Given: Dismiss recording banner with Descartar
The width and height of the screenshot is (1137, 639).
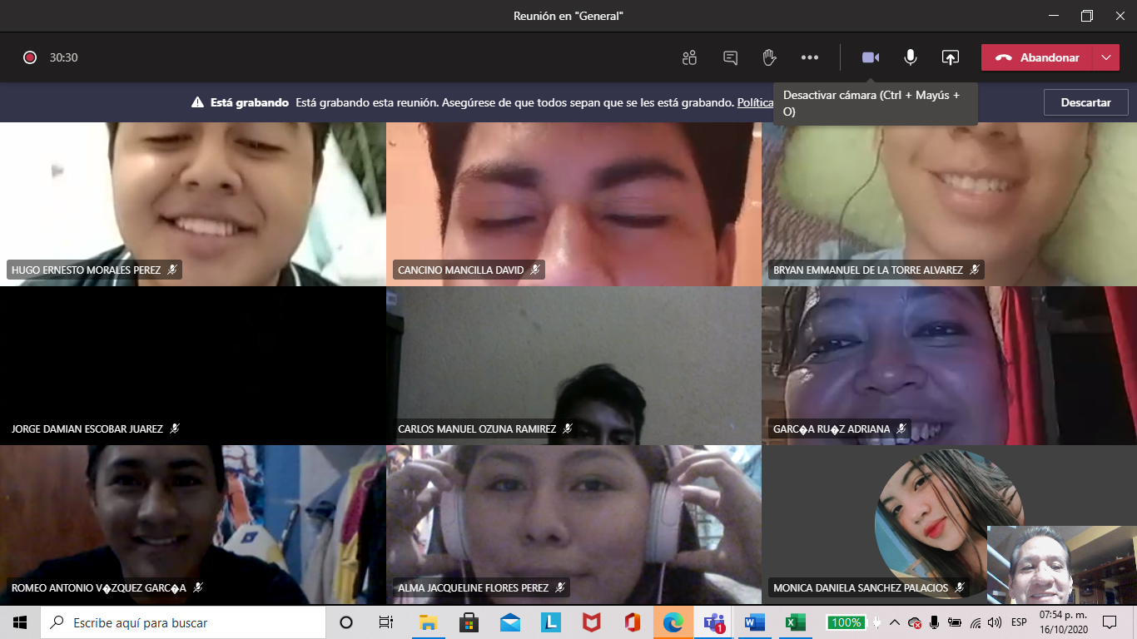Looking at the screenshot, I should (x=1086, y=102).
